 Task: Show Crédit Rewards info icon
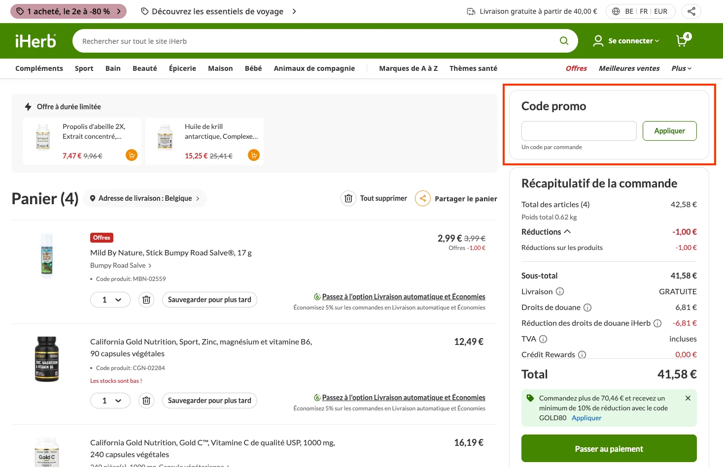pyautogui.click(x=582, y=355)
